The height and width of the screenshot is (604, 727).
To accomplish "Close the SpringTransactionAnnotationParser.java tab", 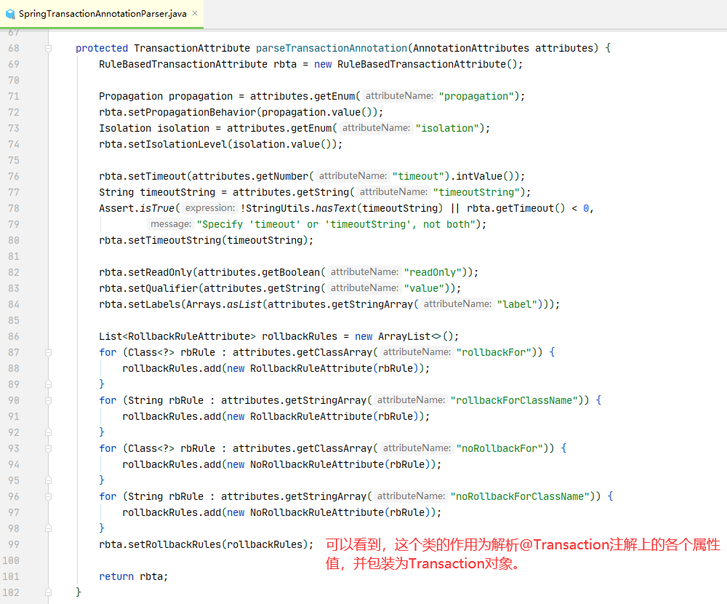I will click(x=195, y=14).
